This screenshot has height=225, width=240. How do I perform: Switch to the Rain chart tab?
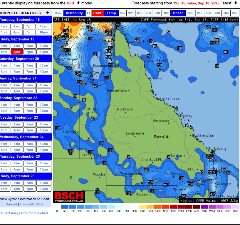tap(58, 13)
